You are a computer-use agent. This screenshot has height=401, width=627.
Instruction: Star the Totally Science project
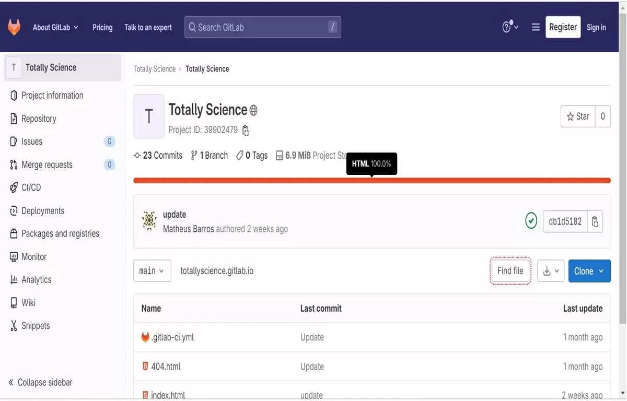578,116
